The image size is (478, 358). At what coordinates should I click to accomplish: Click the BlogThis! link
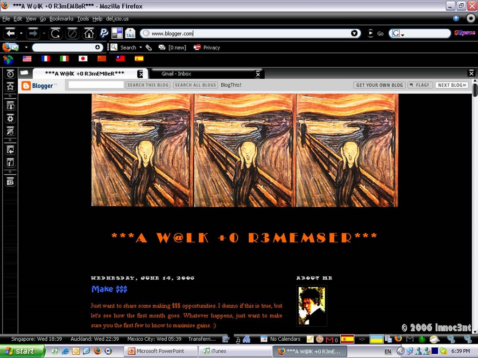click(231, 85)
